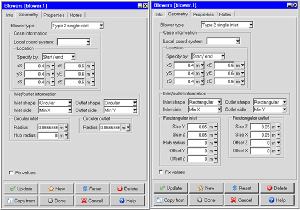Viewport: 300px width, 210px height.
Task: Click zE input field in right window
Action: tap(224, 82)
